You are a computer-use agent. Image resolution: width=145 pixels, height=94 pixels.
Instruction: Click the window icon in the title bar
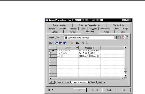[x=47, y=20]
